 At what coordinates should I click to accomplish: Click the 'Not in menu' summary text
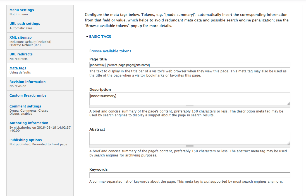[x=19, y=14]
